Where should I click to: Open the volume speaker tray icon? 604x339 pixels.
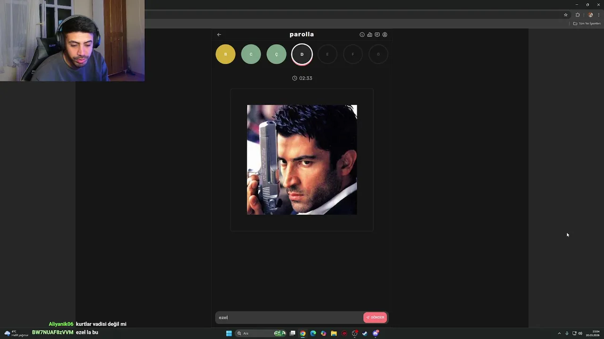point(580,333)
